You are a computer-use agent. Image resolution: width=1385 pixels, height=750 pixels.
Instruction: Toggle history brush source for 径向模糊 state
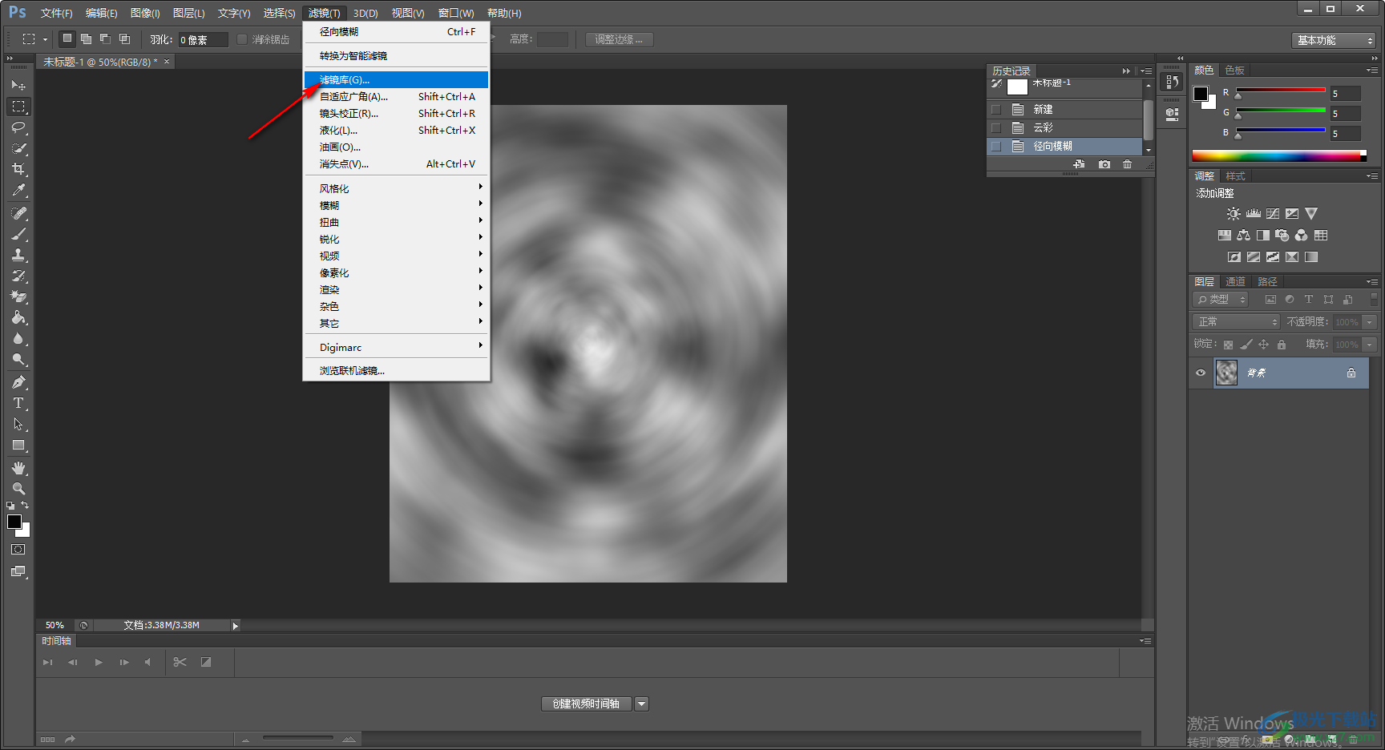click(996, 146)
